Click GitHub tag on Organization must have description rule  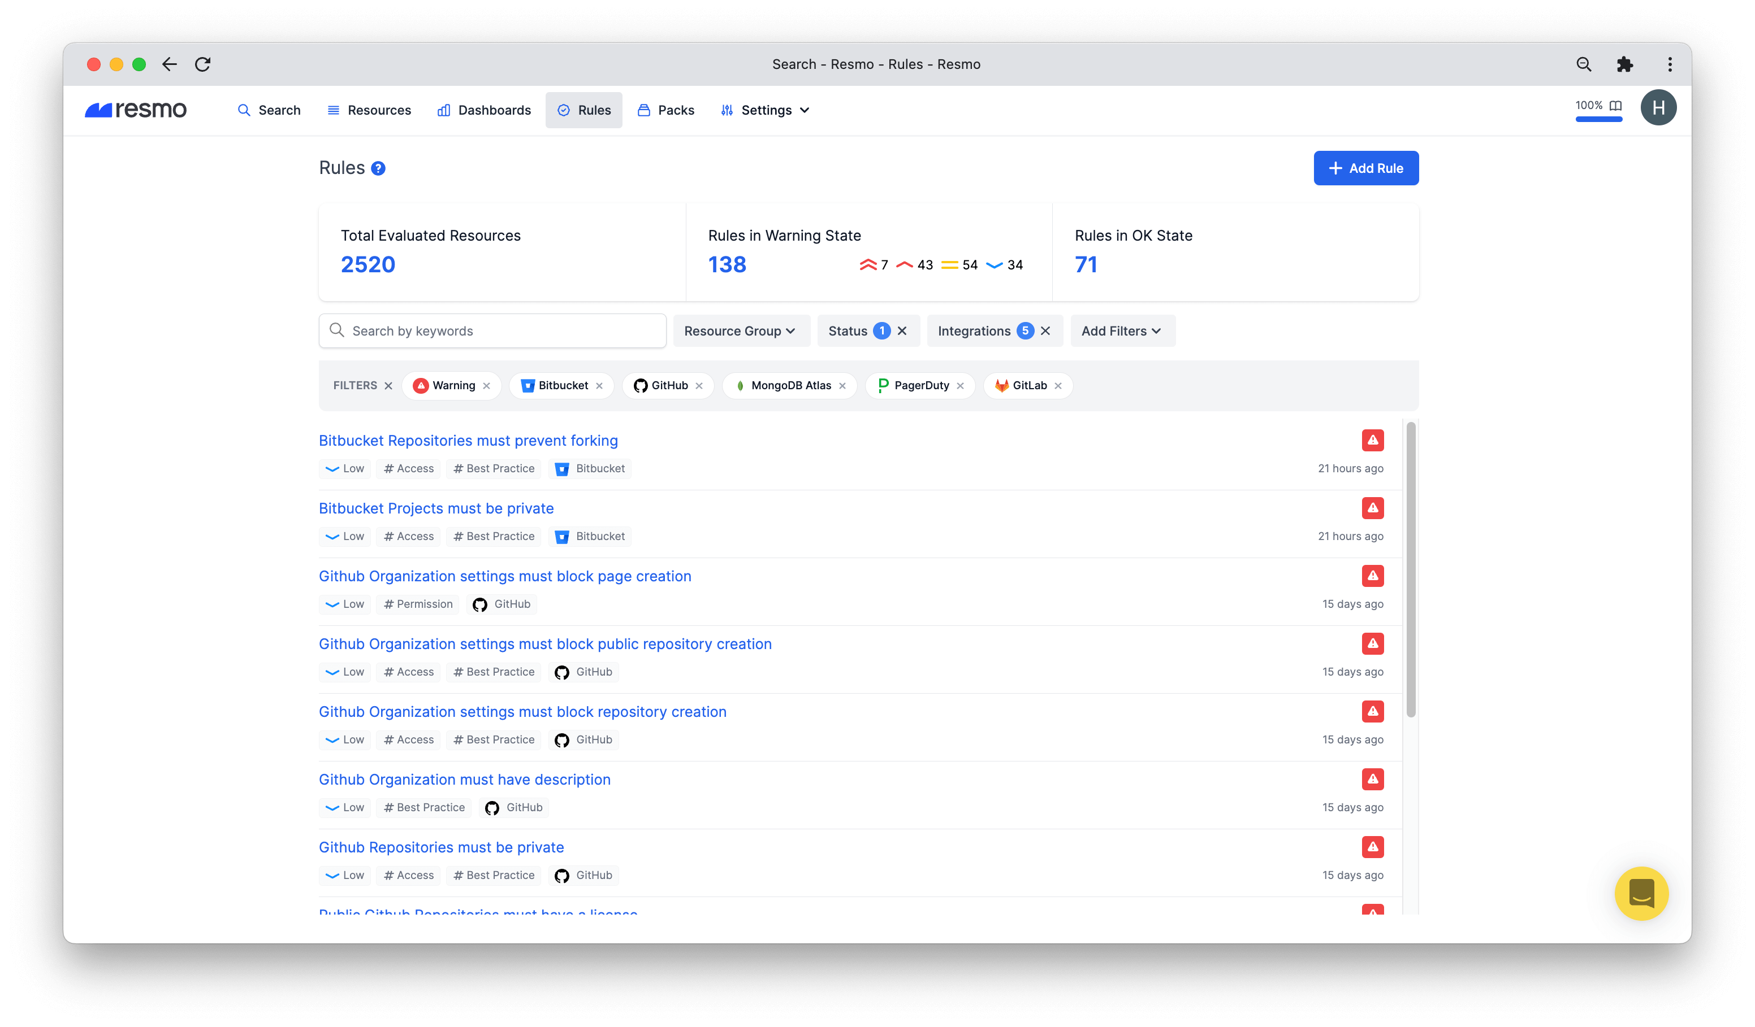click(514, 808)
